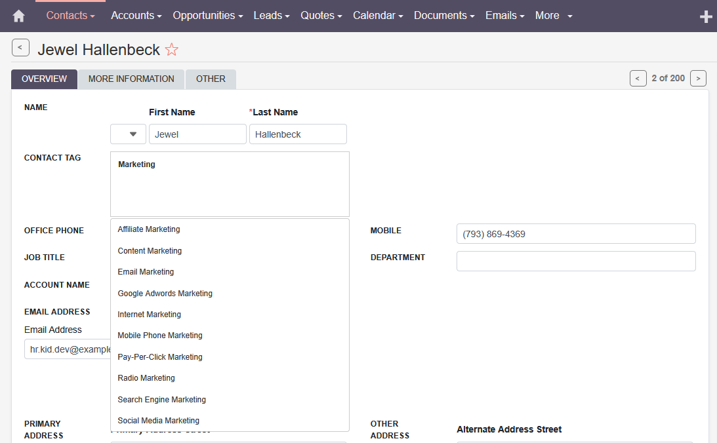Go to previous record in pagination
This screenshot has height=443, width=717.
638,79
